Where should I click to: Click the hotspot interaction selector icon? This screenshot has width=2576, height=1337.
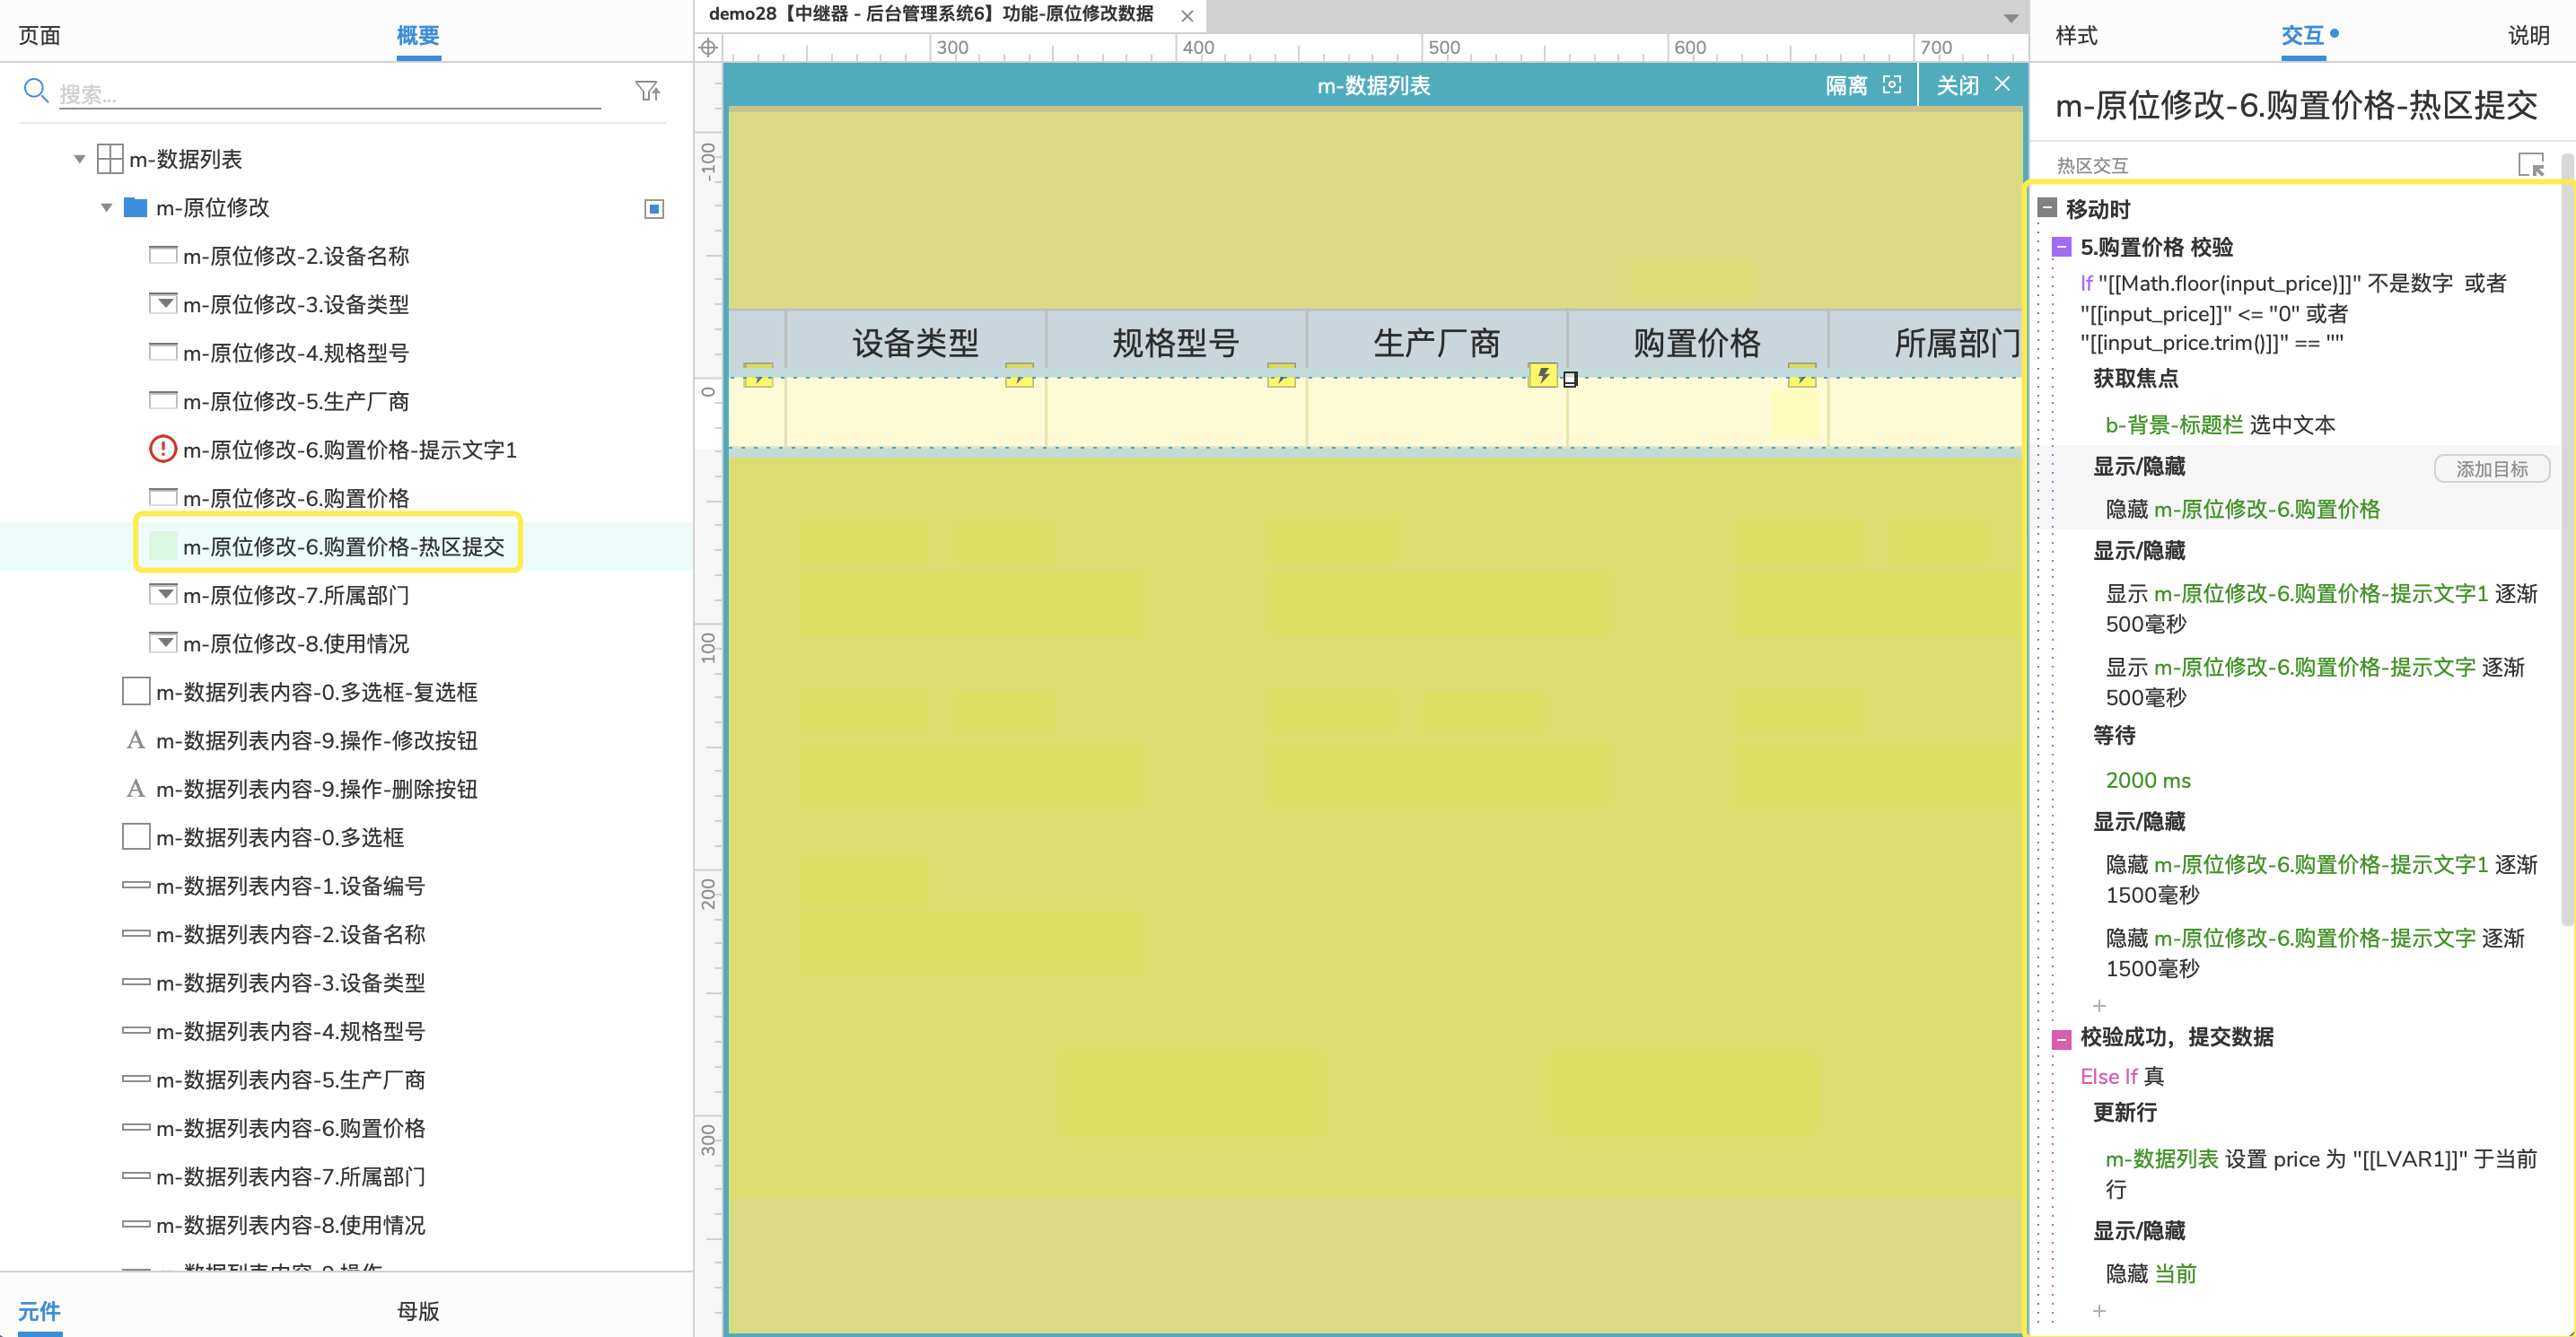point(2530,165)
